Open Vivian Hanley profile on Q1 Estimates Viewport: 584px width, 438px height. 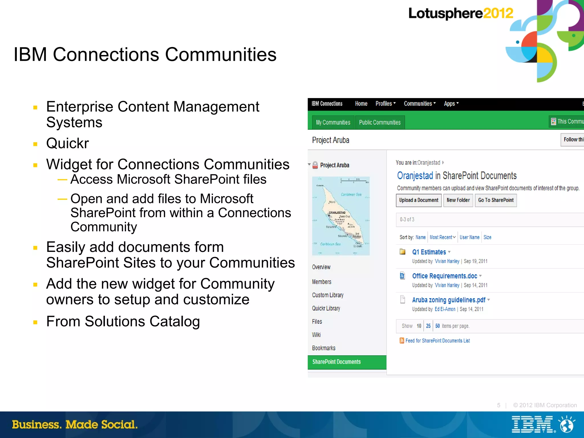tap(447, 261)
